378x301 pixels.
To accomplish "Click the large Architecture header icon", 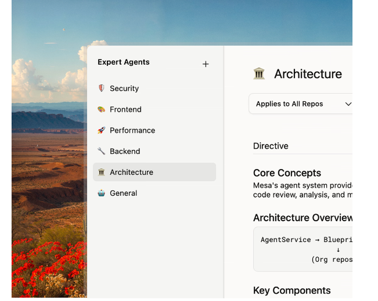I will pyautogui.click(x=259, y=74).
